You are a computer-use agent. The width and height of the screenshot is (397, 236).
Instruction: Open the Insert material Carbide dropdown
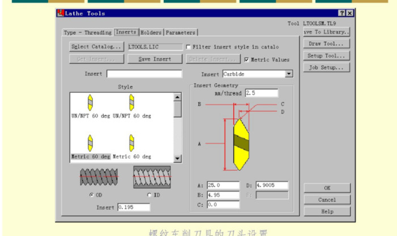(x=289, y=74)
